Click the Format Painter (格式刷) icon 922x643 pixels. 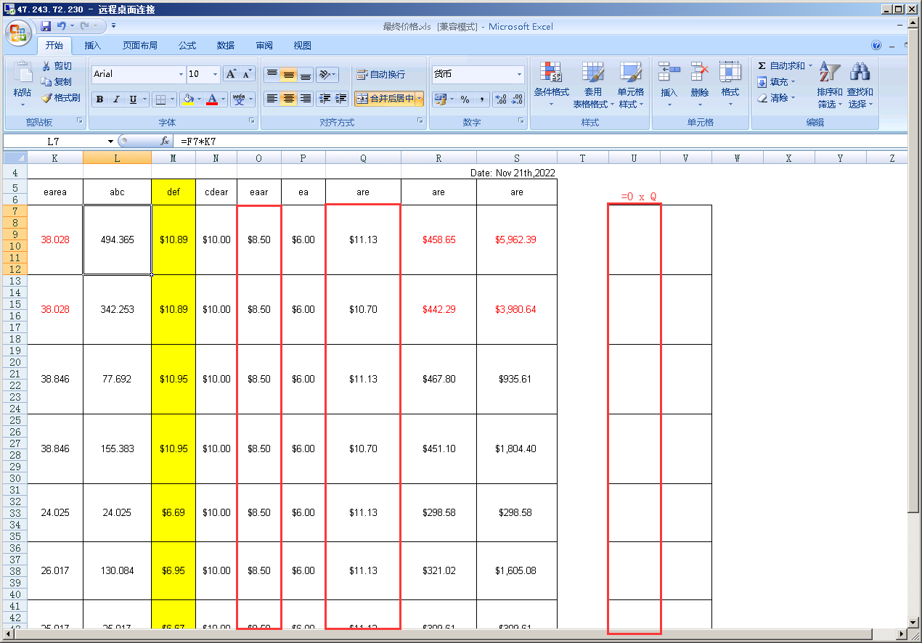pos(47,98)
